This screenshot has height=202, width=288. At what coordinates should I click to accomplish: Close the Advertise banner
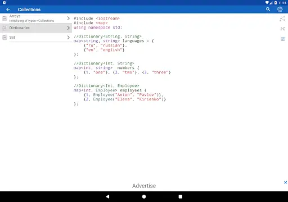coord(285,182)
